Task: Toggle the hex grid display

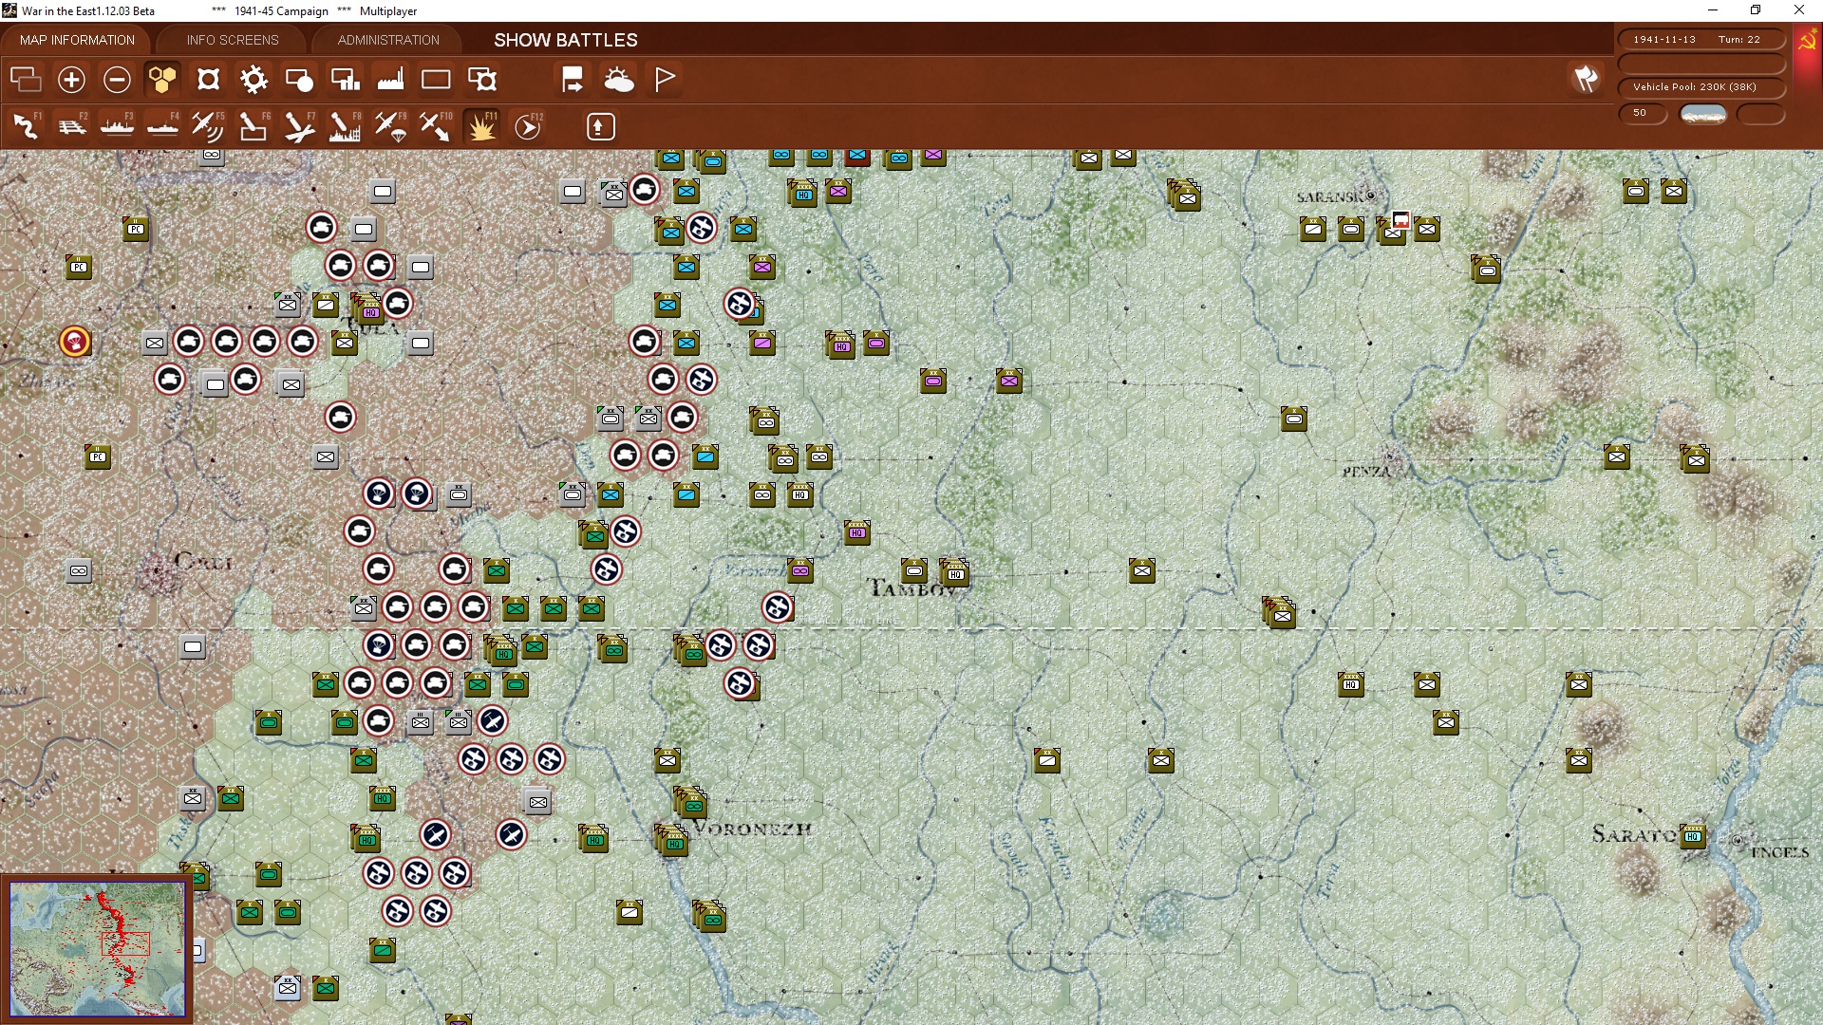Action: coord(162,80)
